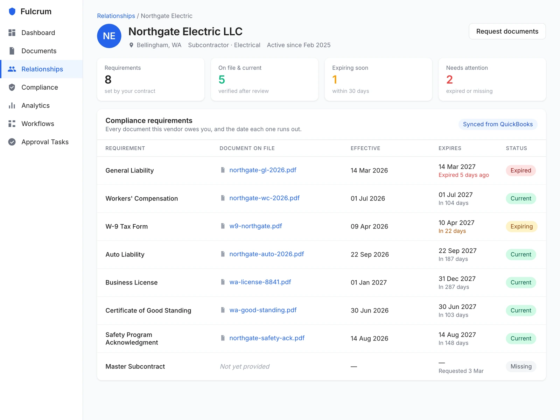This screenshot has height=420, width=560.
Task: Click Current badge for Business License
Action: [x=521, y=282]
